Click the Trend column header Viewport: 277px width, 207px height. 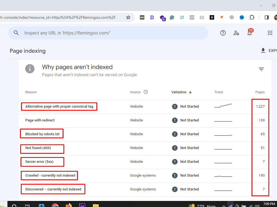coord(219,92)
